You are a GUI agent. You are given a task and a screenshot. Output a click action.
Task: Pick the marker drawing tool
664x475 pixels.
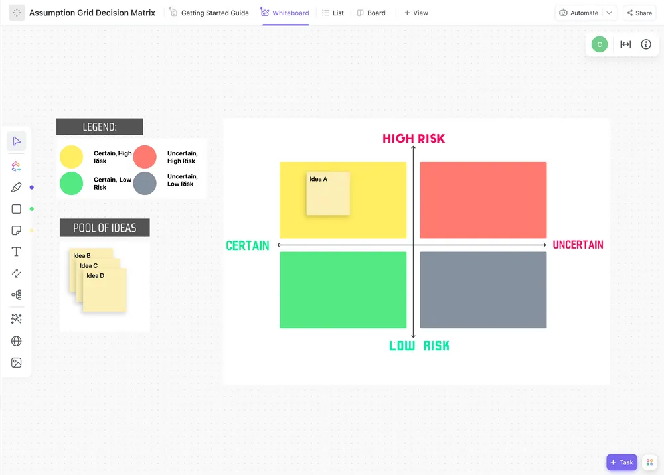pos(16,187)
